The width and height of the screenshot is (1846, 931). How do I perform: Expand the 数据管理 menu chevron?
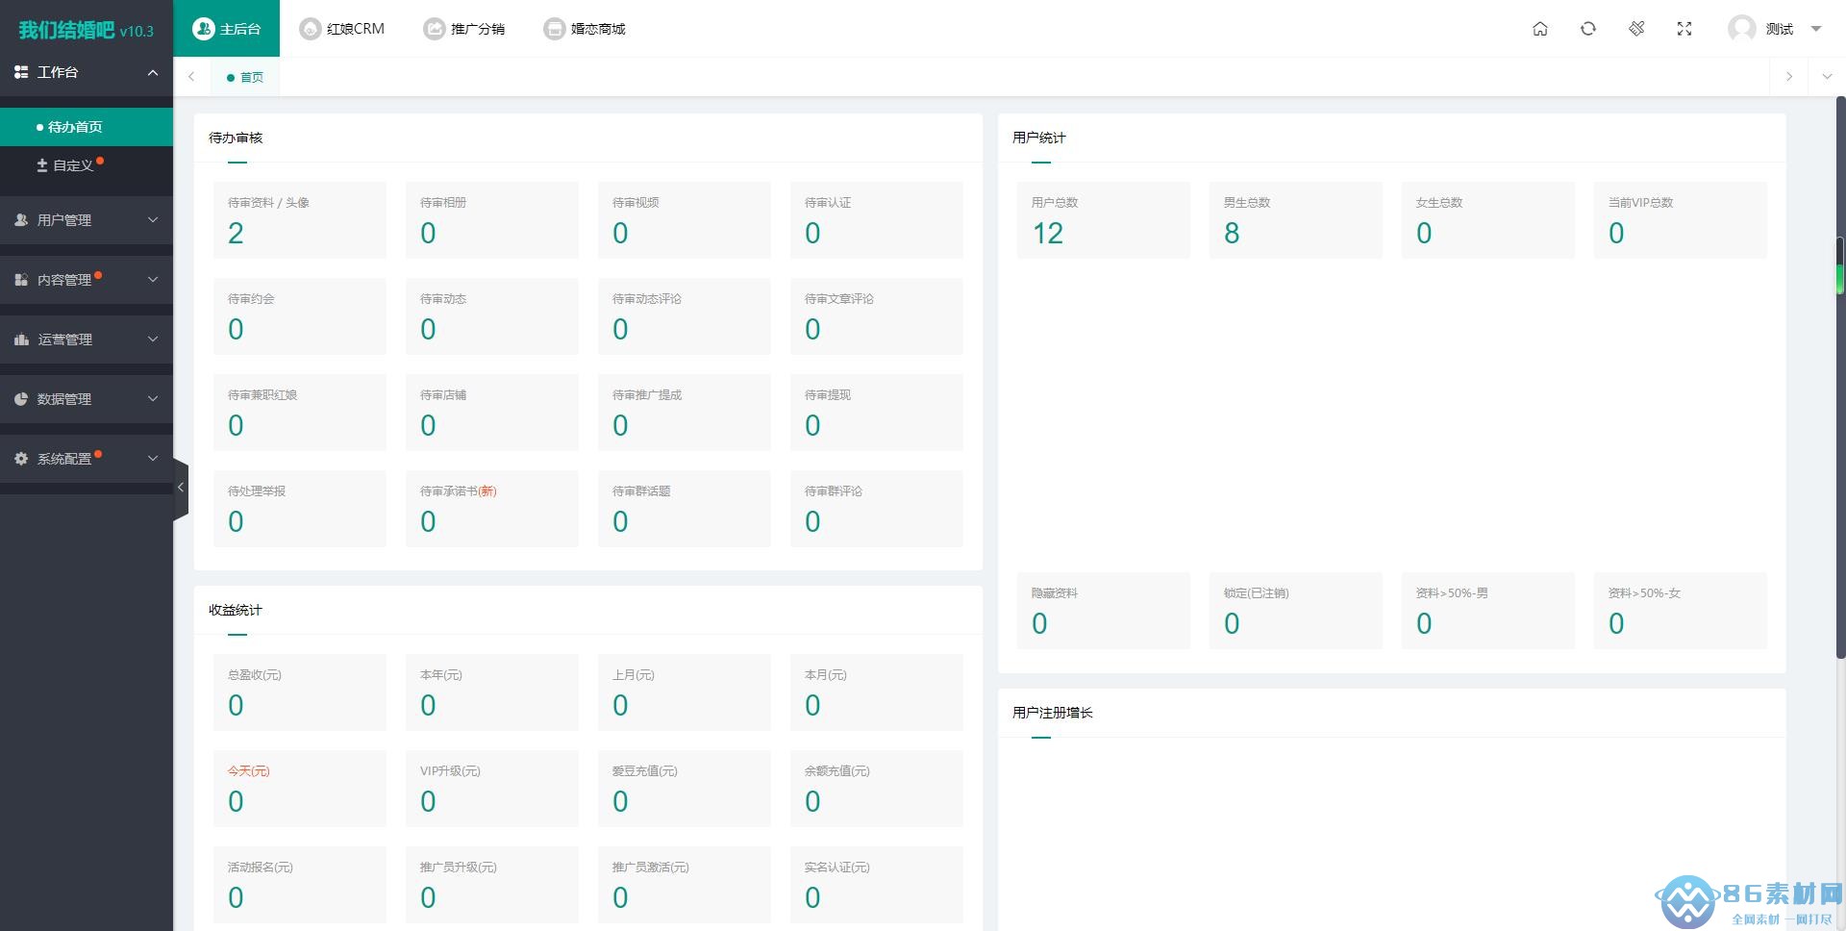pyautogui.click(x=153, y=399)
